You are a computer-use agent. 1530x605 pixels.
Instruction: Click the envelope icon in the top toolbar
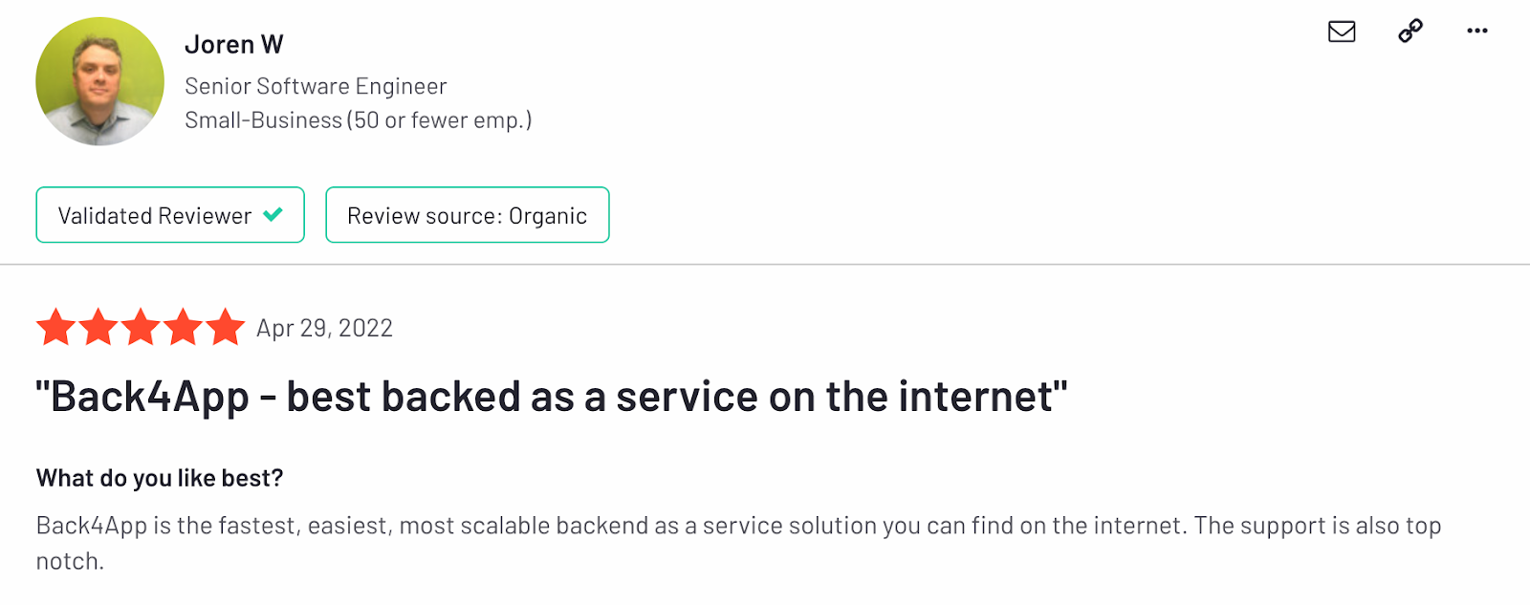[x=1341, y=32]
